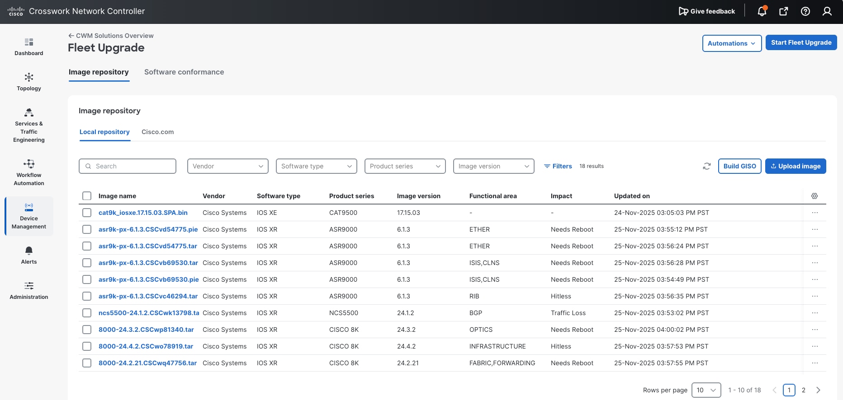Refresh the image repository table

click(x=706, y=166)
